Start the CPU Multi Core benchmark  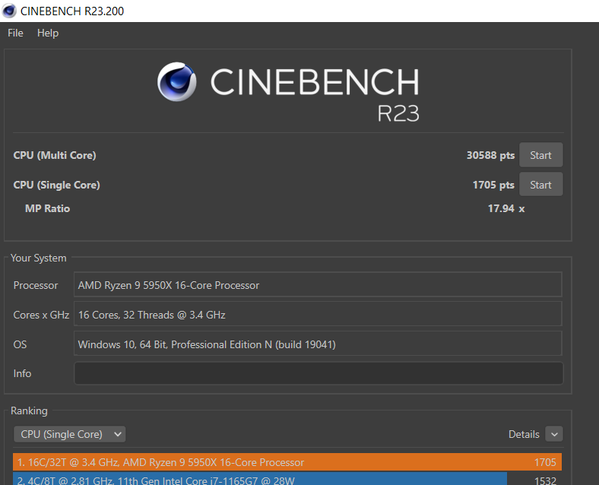click(540, 155)
